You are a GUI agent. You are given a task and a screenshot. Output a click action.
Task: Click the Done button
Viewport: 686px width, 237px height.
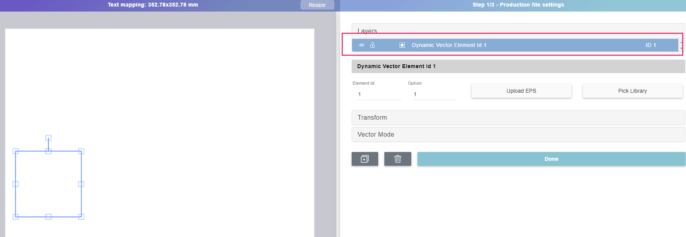pos(551,159)
